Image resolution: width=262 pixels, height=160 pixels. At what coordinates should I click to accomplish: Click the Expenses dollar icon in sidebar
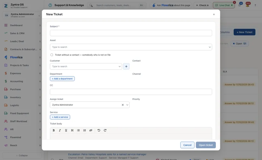pos(6,73)
